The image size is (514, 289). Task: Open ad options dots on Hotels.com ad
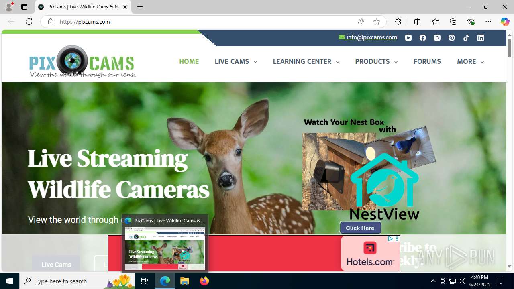click(x=397, y=238)
